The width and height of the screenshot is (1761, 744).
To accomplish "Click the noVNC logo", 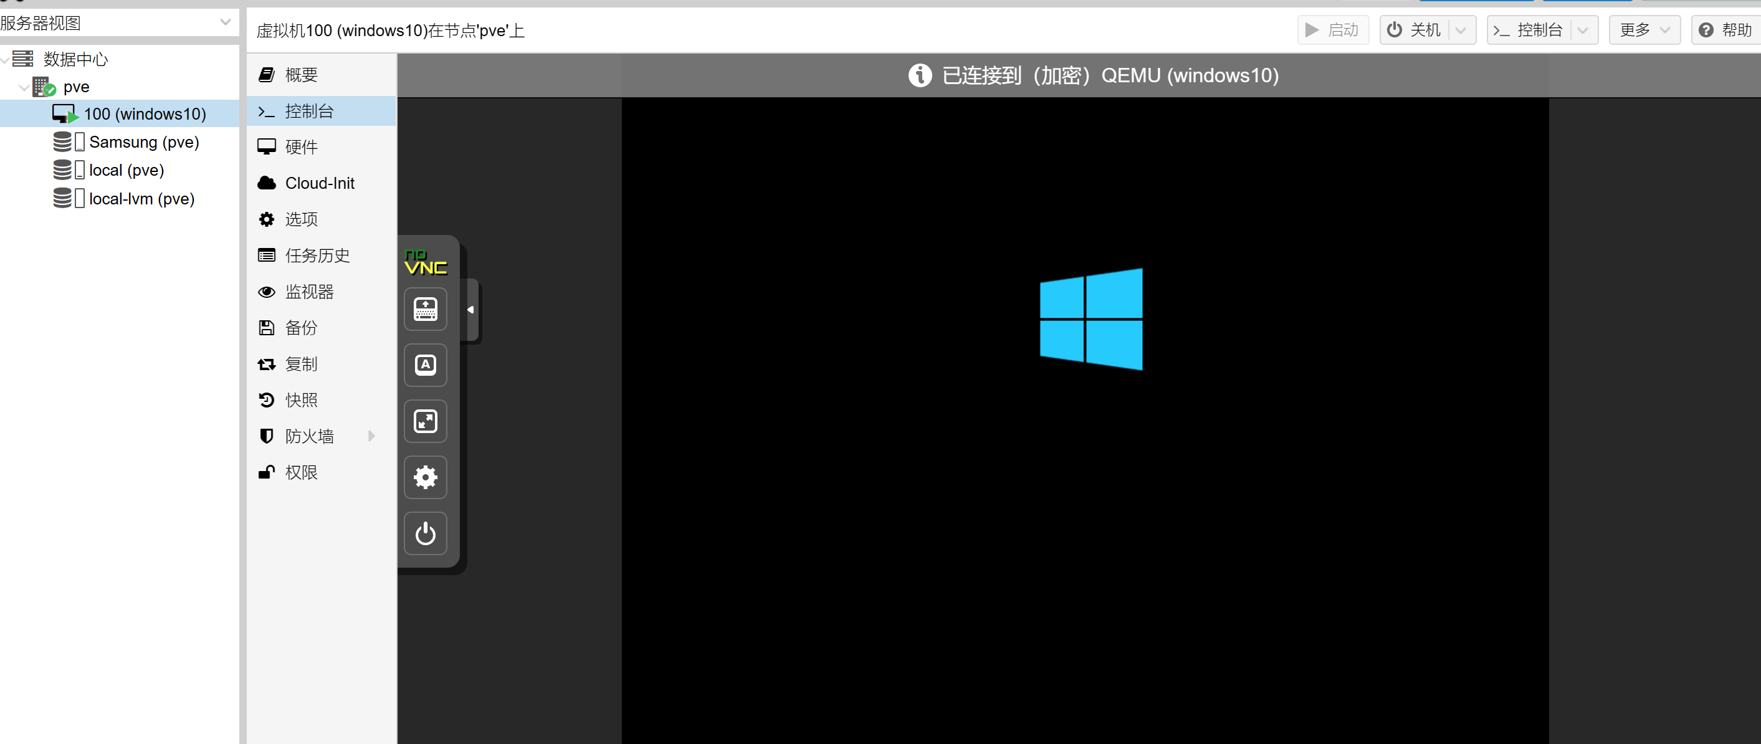I will point(425,262).
